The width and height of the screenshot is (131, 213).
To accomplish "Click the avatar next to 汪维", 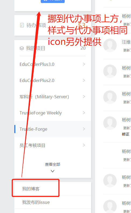I will (x=110, y=45).
